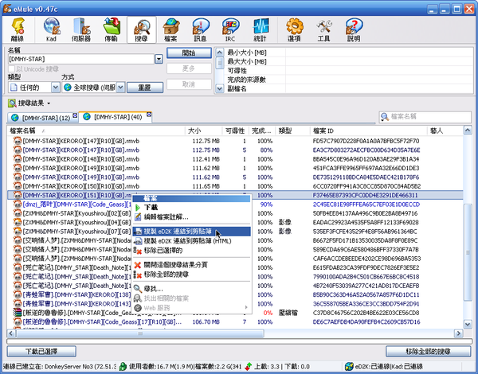Image resolution: width=478 pixels, height=374 pixels.
Task: Select the 搜尋 search toolbar icon
Action: click(142, 29)
